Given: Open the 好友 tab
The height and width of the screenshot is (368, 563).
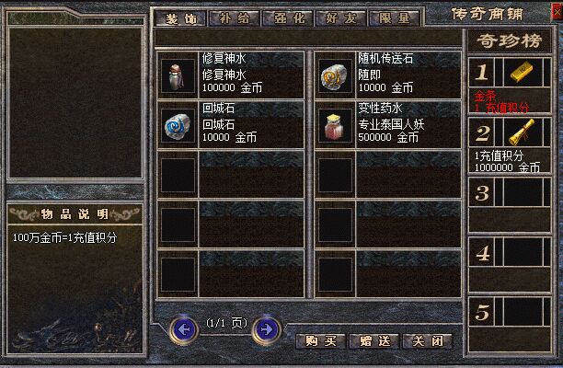Looking at the screenshot, I should click(340, 18).
